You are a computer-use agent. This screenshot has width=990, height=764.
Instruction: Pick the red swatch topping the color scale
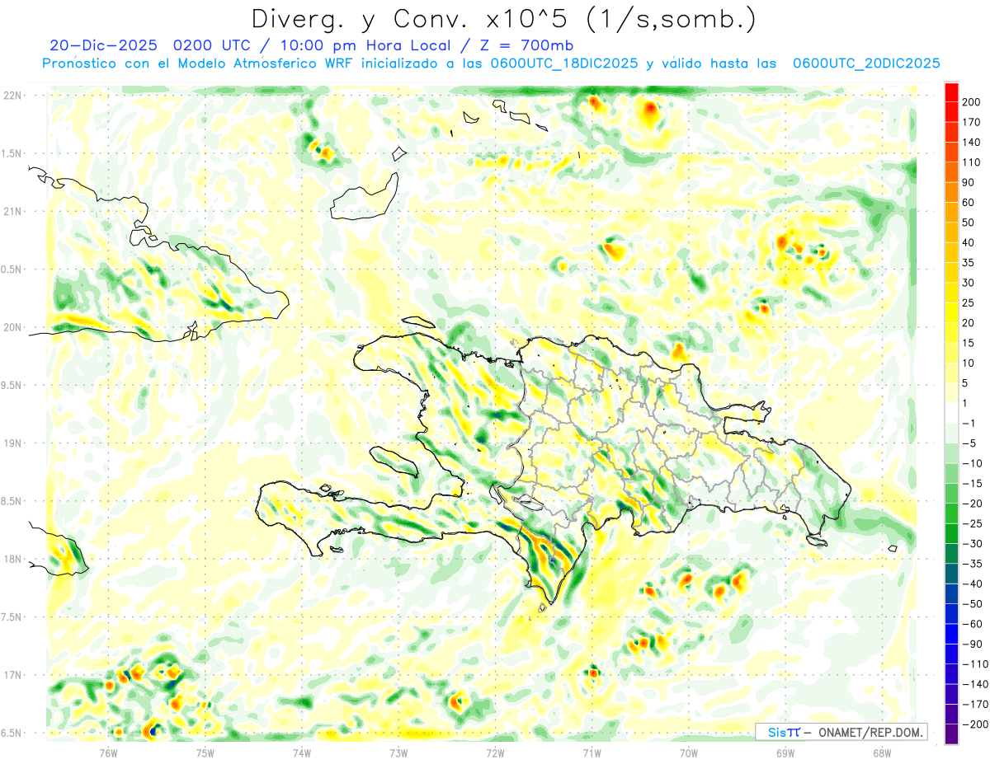coord(951,92)
